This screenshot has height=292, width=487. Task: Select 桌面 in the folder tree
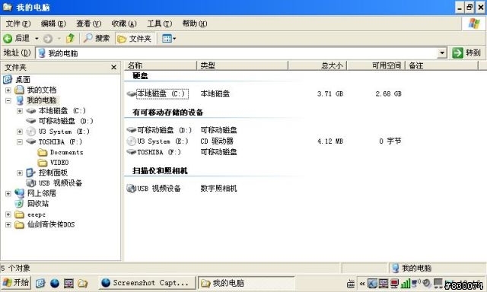click(23, 80)
